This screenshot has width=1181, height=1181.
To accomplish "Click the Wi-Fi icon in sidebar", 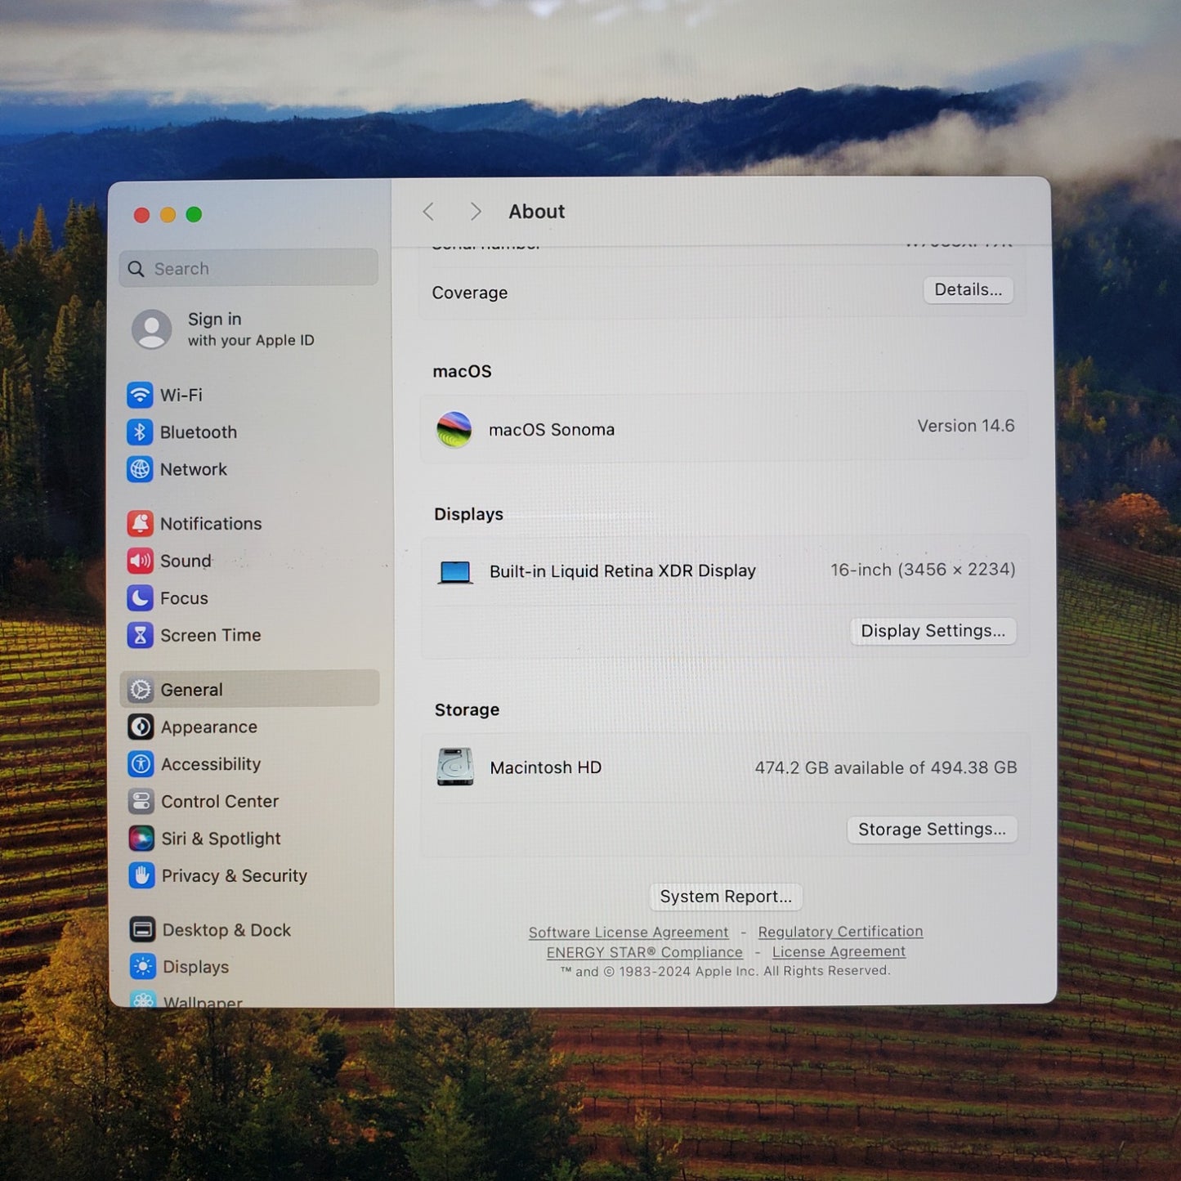I will 140,395.
